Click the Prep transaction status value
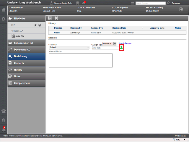This screenshot has width=189, height=142. 79,11
